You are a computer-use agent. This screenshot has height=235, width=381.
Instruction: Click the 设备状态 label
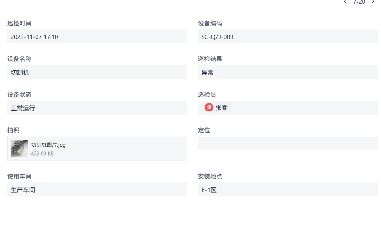pyautogui.click(x=19, y=94)
